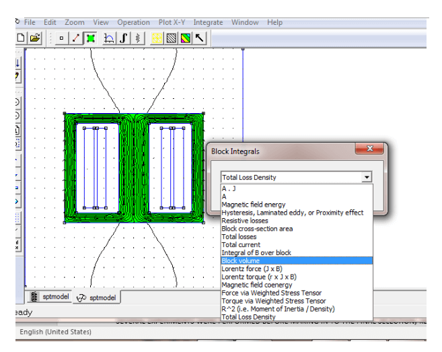This screenshot has width=442, height=352.
Task: Choose 'Magnetic field coenergy' option
Action: coord(297,285)
